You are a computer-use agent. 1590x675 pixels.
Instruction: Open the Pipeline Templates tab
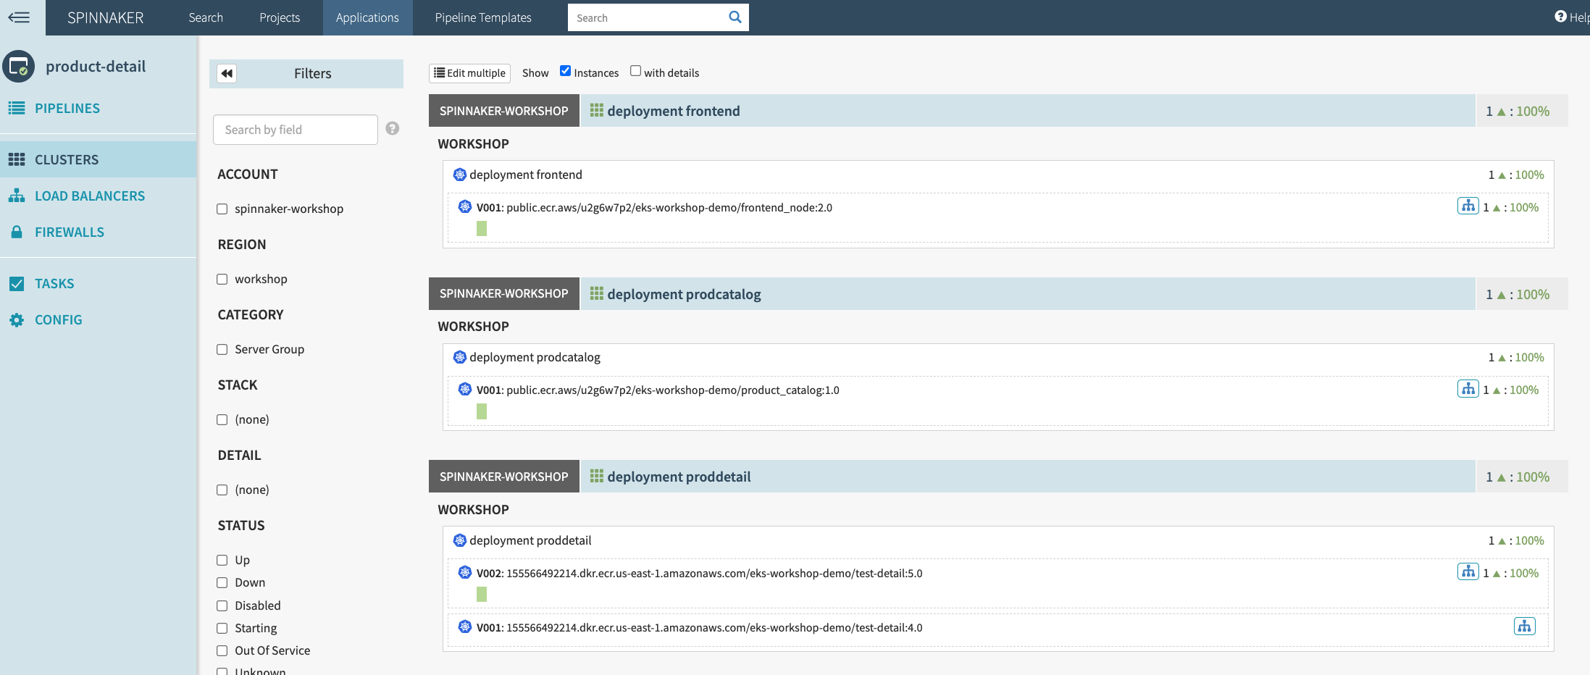pyautogui.click(x=482, y=17)
